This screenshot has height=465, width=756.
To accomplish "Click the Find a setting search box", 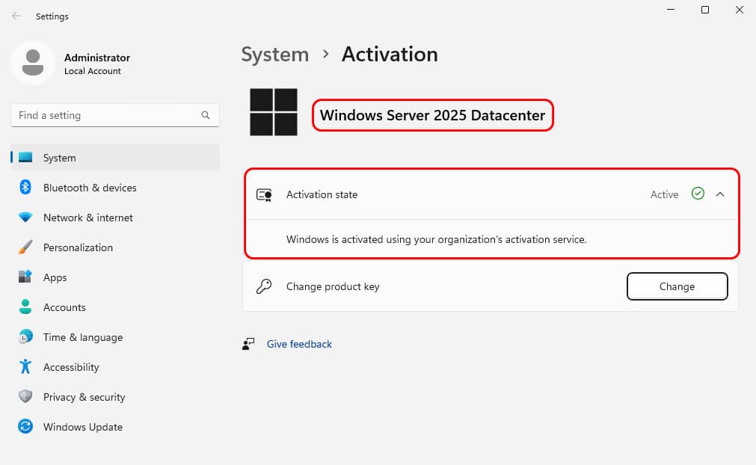I will tap(115, 115).
